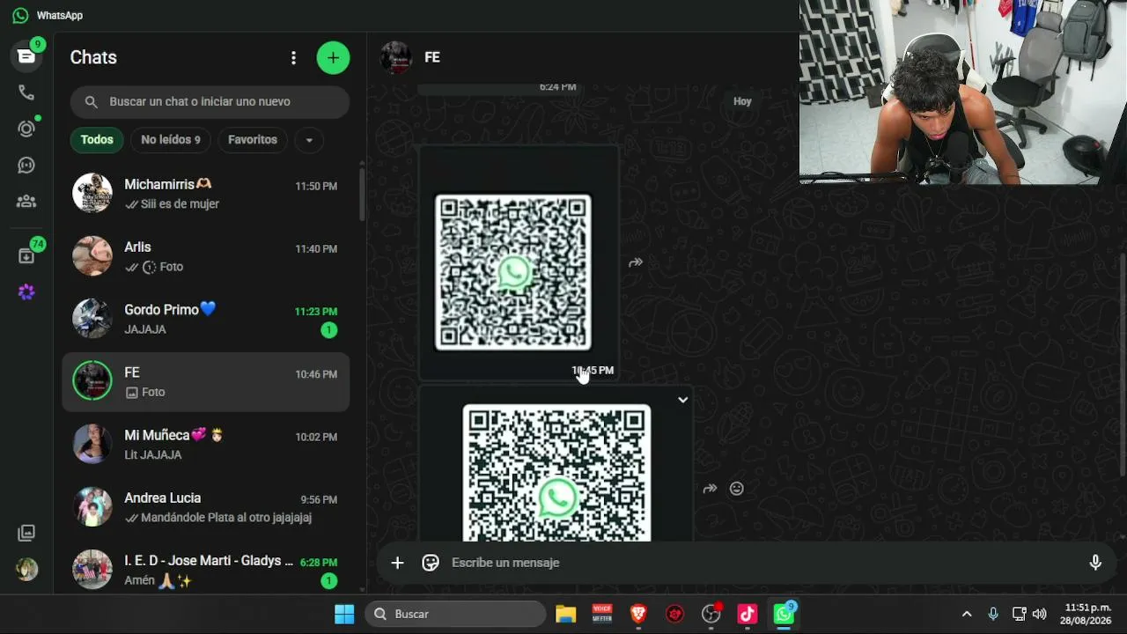
Task: Open the emoji and sticker picker
Action: (431, 563)
